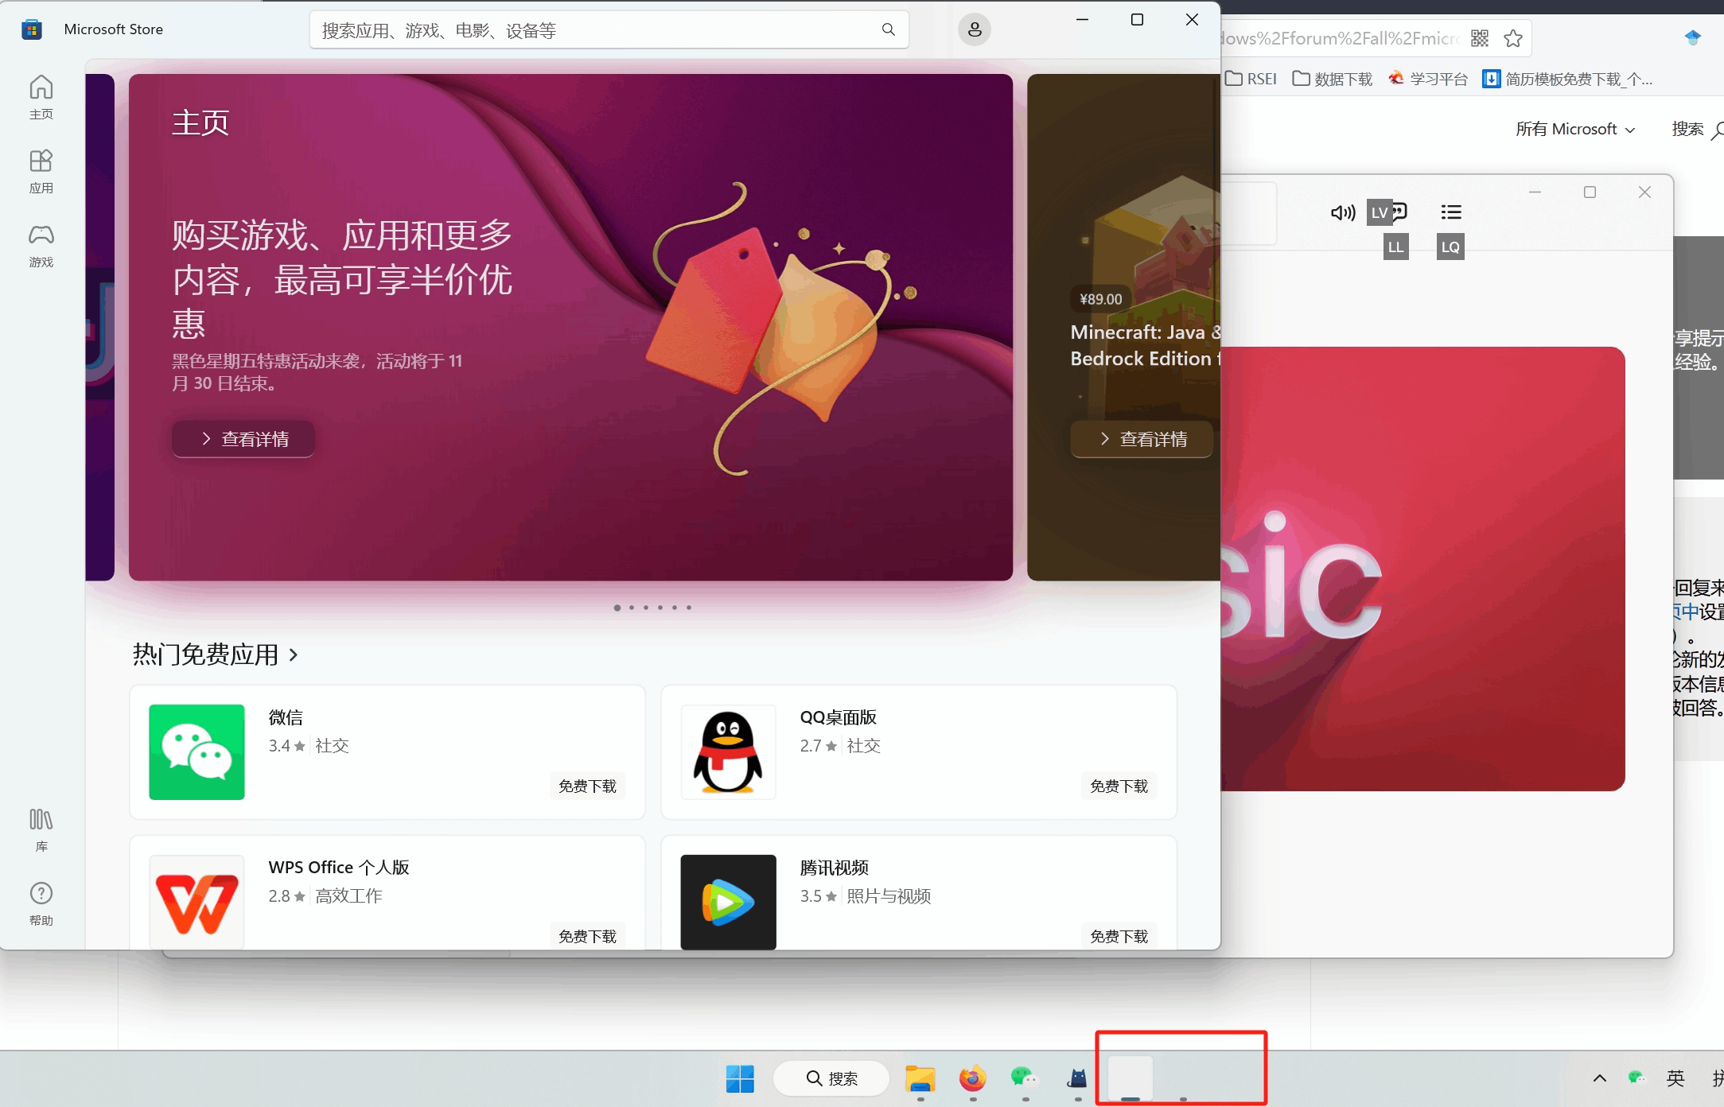Open the Windows Start button
This screenshot has height=1107, width=1724.
coord(740,1078)
